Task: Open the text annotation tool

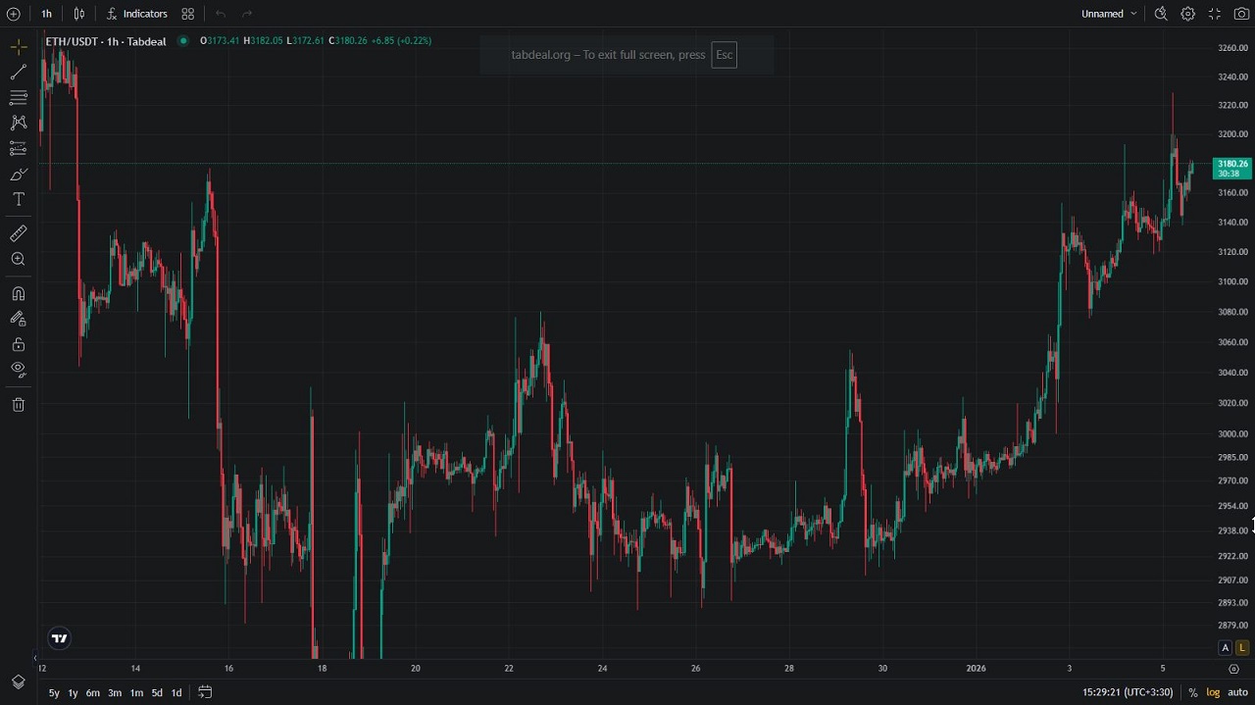Action: [18, 200]
